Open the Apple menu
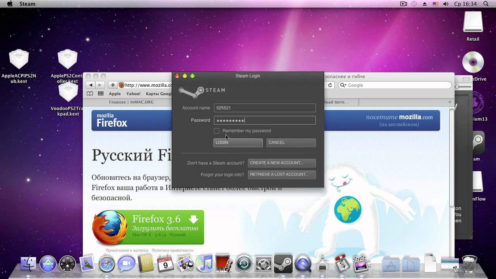This screenshot has width=496, height=279. (10, 4)
